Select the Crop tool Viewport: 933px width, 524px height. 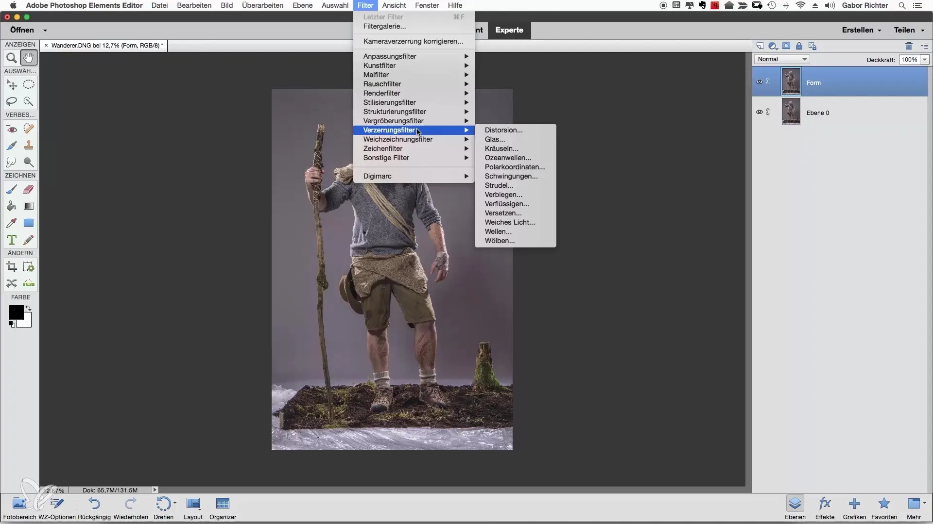point(12,267)
